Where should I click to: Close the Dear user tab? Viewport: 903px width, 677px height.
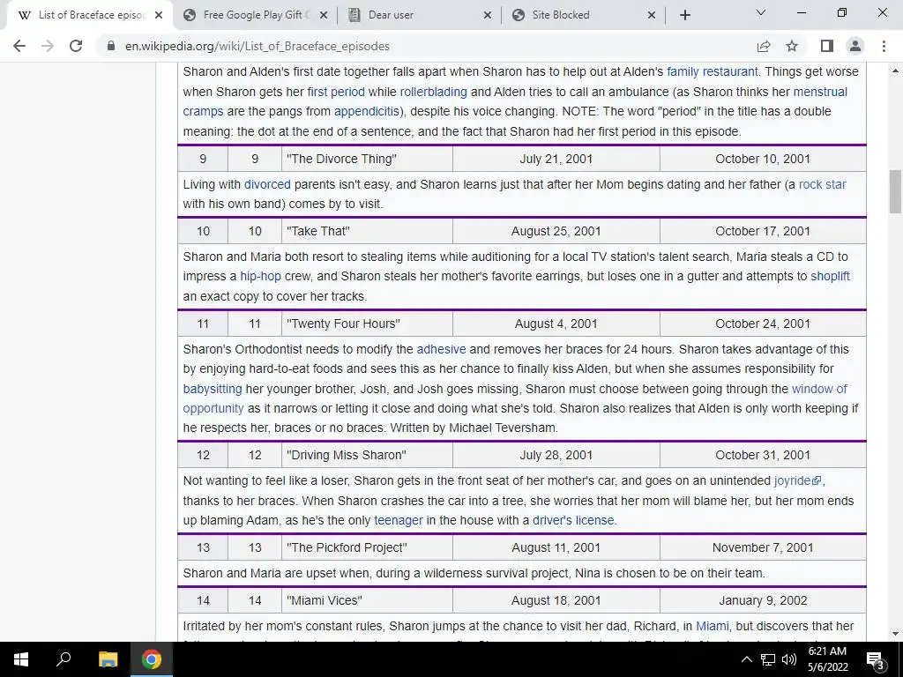coord(487,15)
